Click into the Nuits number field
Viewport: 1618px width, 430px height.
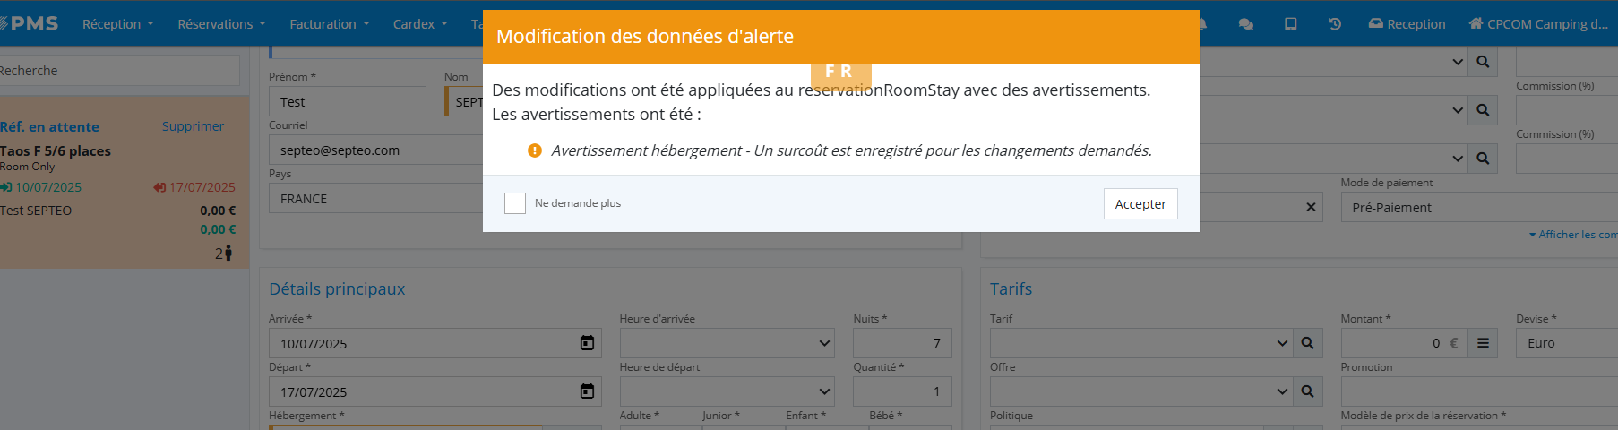click(x=901, y=343)
